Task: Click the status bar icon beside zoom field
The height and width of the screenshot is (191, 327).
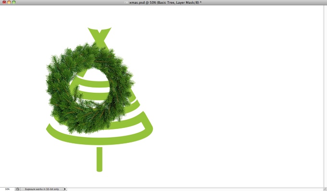Action: [18, 189]
